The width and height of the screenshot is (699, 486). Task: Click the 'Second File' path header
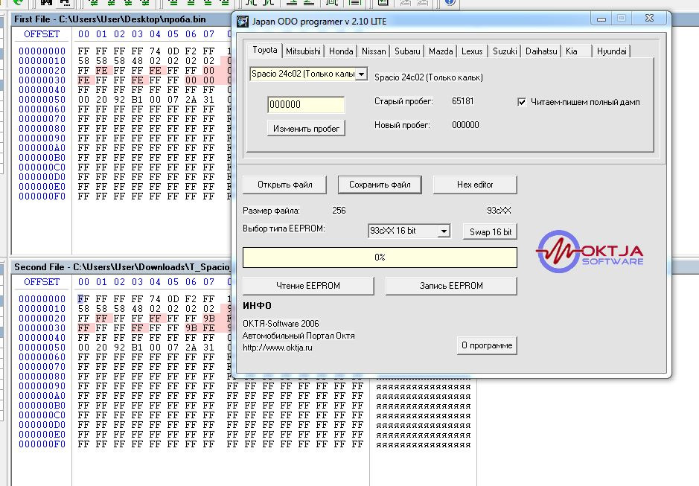[121, 267]
